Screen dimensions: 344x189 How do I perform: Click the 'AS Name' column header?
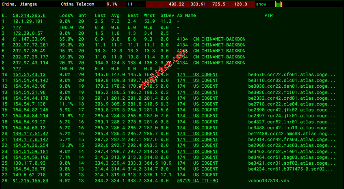[186, 15]
